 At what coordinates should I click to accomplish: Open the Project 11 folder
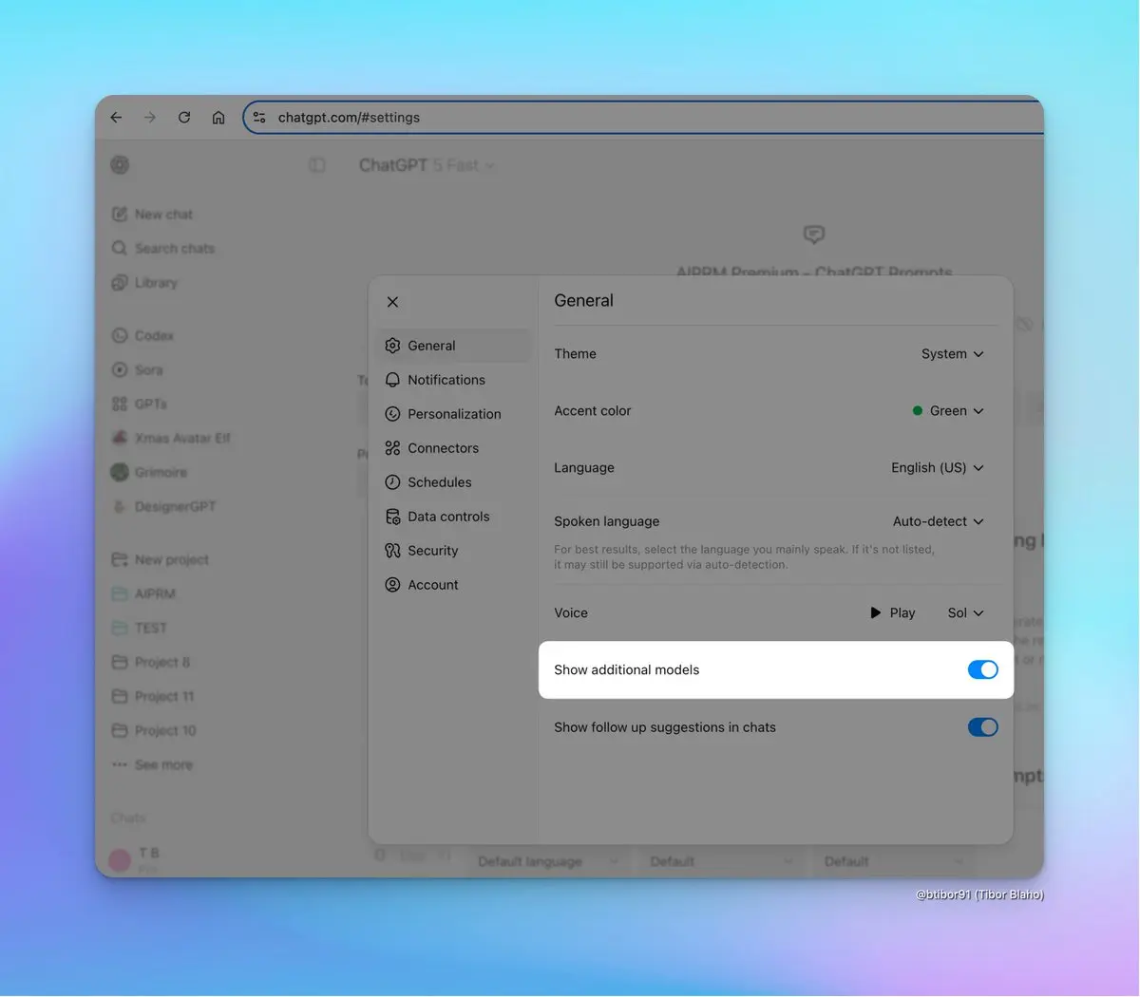(x=154, y=697)
